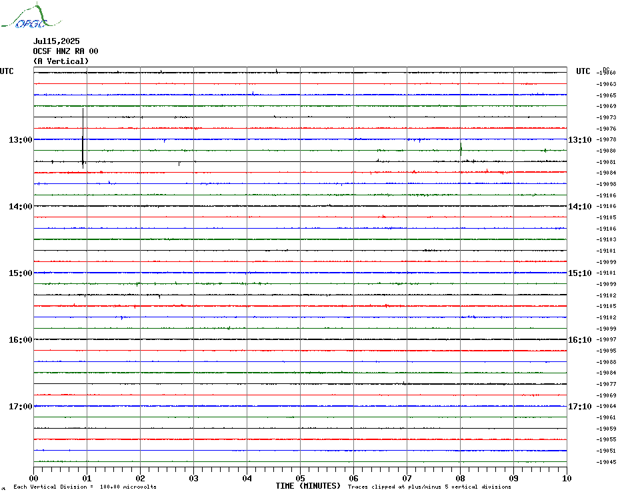This screenshot has height=496, width=620.
Task: Click the '14:10' time label
Action: click(x=580, y=207)
